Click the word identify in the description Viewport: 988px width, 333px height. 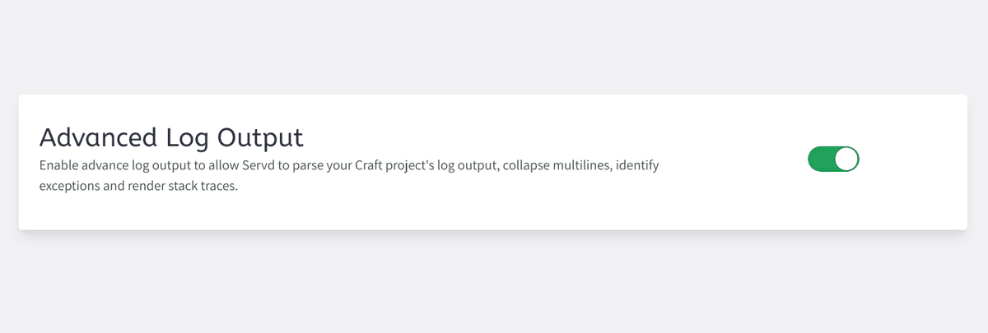point(636,166)
